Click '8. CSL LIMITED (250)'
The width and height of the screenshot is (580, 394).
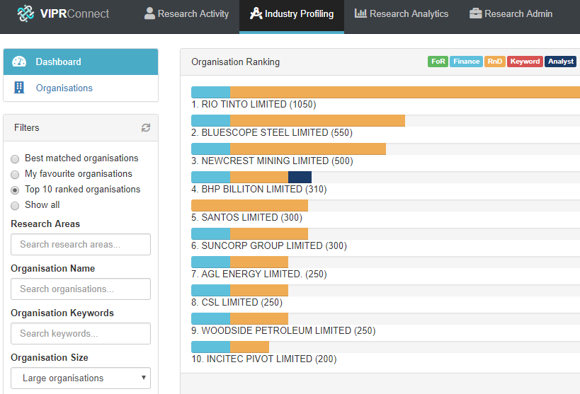point(237,302)
